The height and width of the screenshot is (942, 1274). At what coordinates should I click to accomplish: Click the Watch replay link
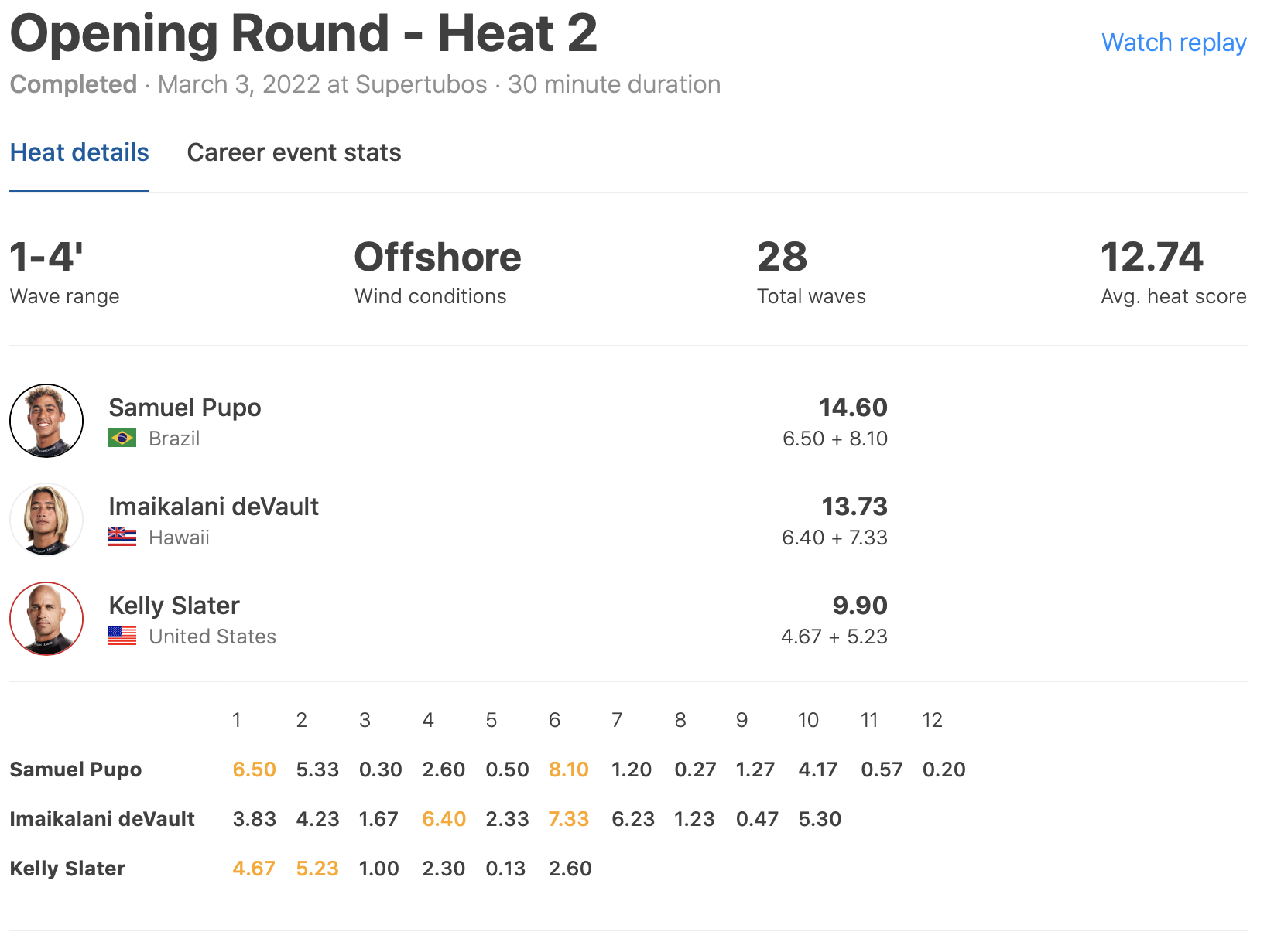1173,43
